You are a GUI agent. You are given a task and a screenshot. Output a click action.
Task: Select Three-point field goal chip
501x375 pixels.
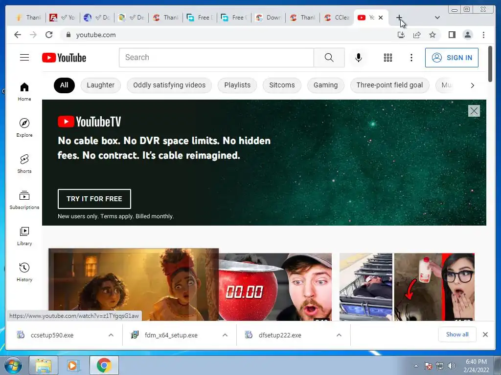point(389,85)
